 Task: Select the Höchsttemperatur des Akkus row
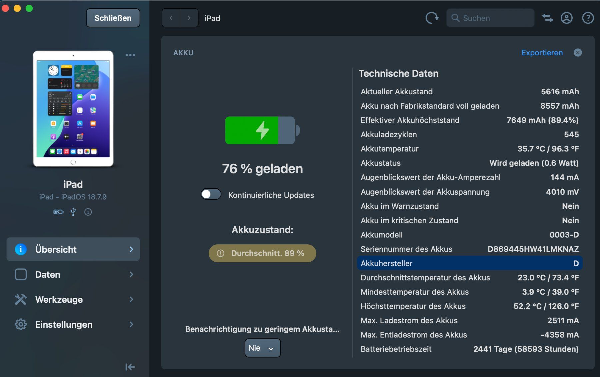(x=470, y=306)
